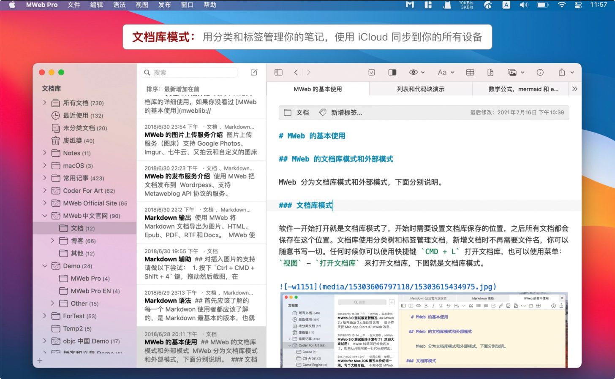Click the checkbox todo toolbar icon
Screen dimensions: 615x379
tap(372, 73)
